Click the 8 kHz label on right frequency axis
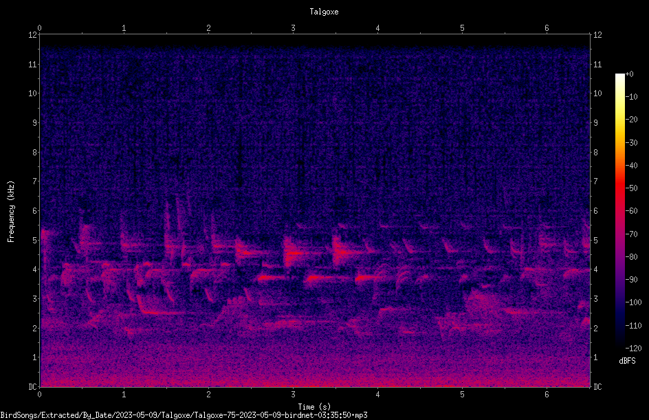Viewport: 649px width, 420px height. pos(595,153)
